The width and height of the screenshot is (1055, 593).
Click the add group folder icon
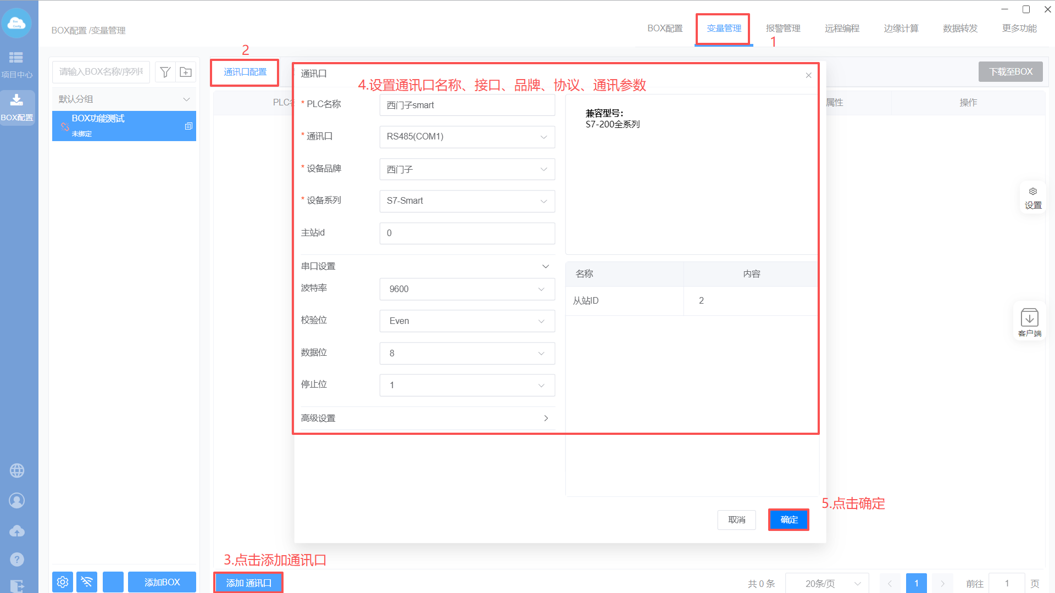pyautogui.click(x=186, y=72)
